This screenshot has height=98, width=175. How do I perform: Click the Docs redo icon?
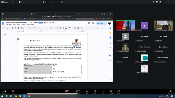pyautogui.click(x=10, y=28)
